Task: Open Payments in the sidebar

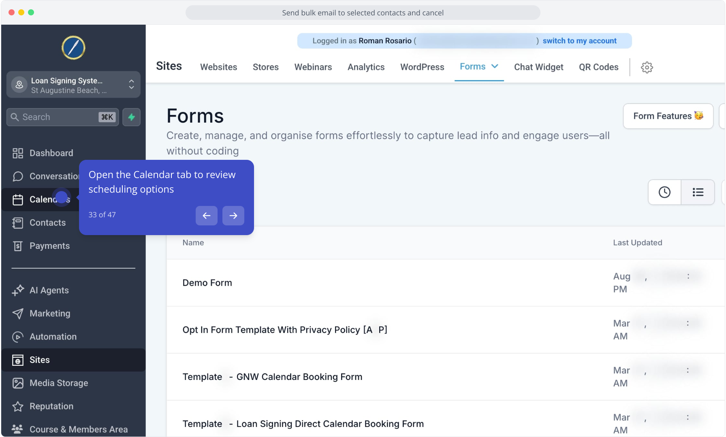Action: click(73, 246)
